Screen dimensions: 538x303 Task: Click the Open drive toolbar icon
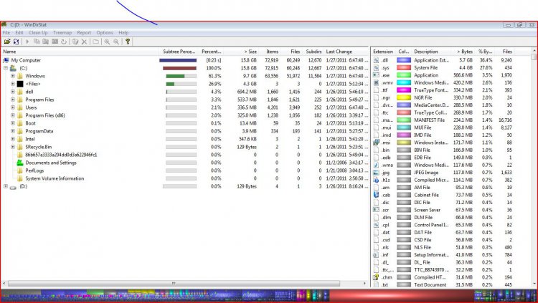click(x=7, y=42)
